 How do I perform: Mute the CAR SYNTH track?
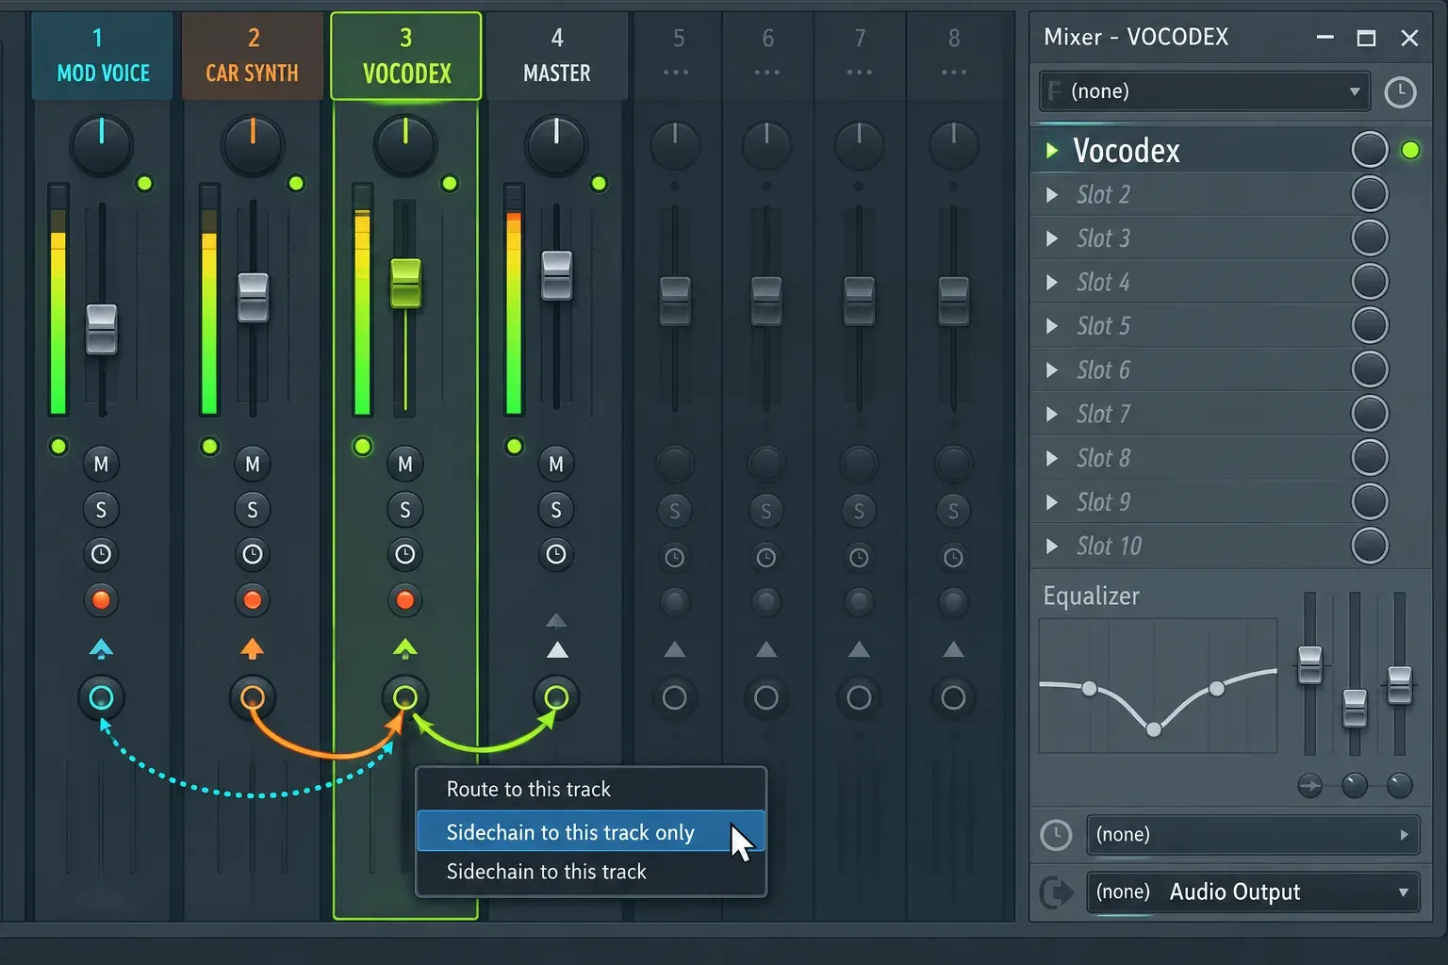252,464
